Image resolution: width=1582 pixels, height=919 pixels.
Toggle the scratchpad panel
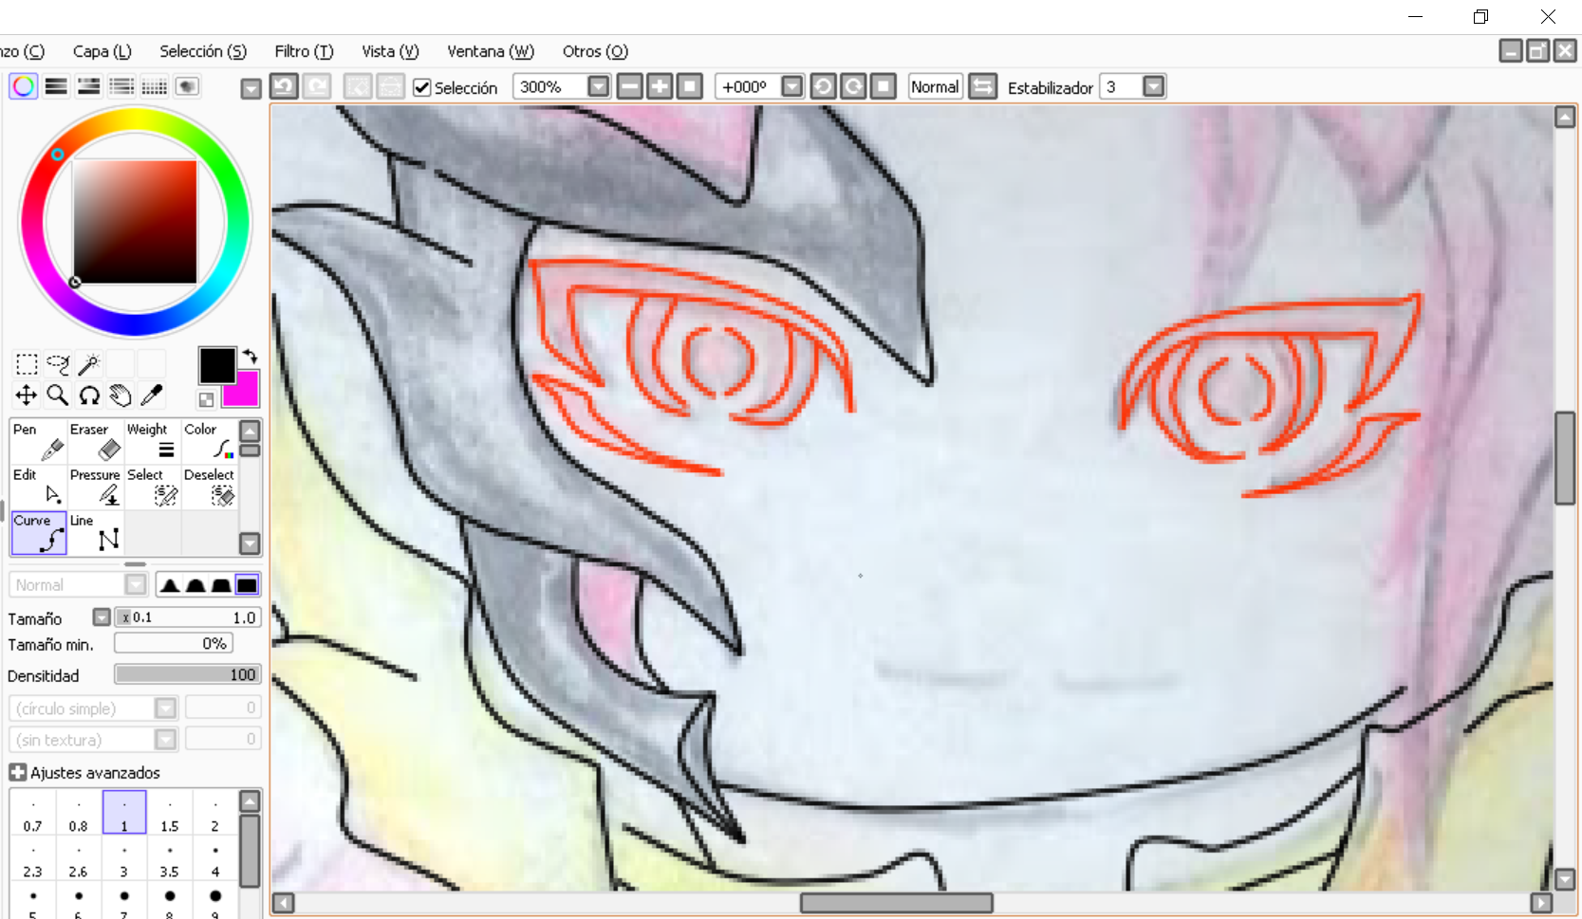187,87
